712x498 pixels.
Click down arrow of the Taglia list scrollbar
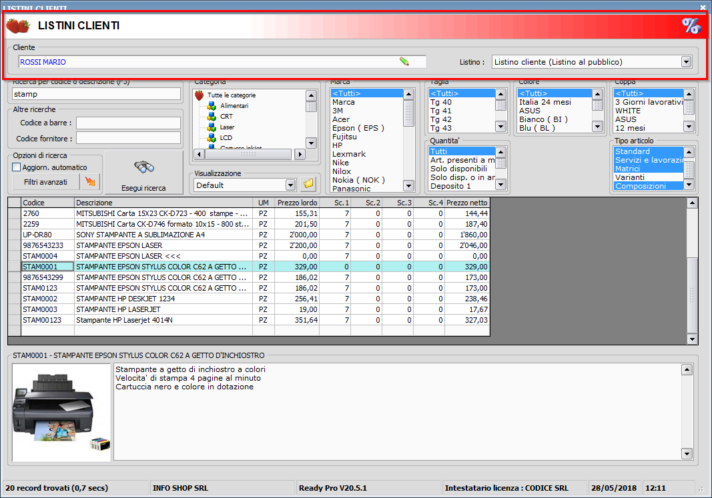click(x=501, y=127)
